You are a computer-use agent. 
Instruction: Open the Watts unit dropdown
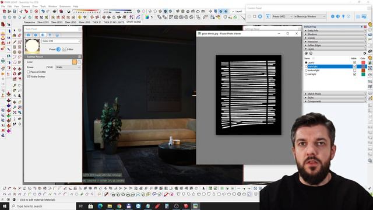[68, 68]
